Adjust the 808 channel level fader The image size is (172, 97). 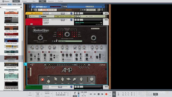coord(63,13)
